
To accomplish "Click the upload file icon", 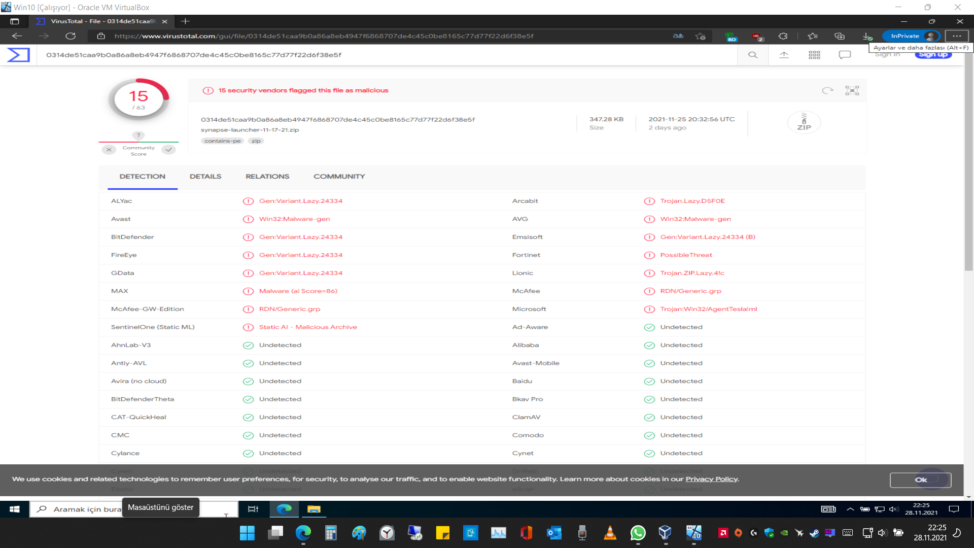I will (784, 55).
